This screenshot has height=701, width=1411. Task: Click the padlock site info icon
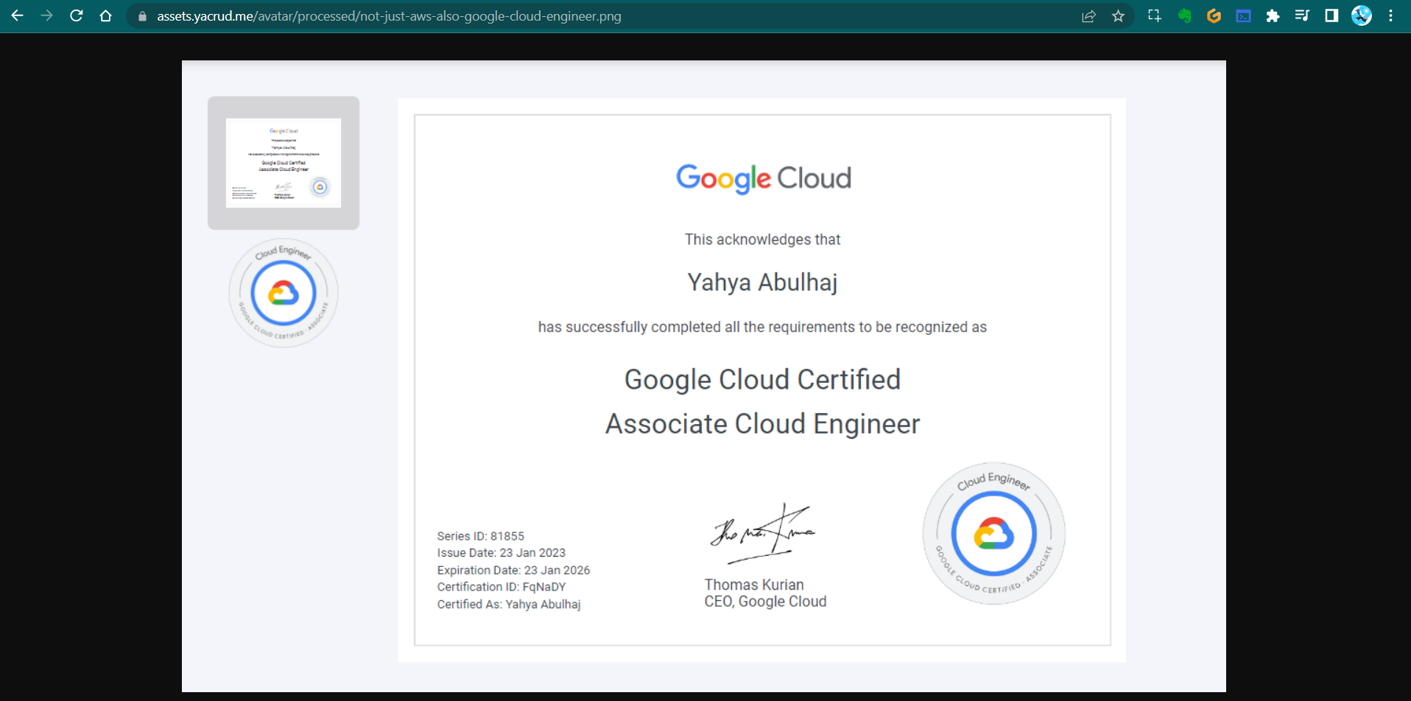[x=142, y=16]
